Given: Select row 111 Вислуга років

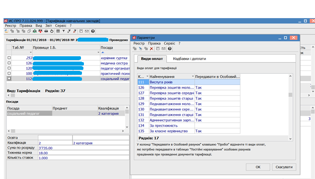Looking at the screenshot, I should click(x=189, y=82).
